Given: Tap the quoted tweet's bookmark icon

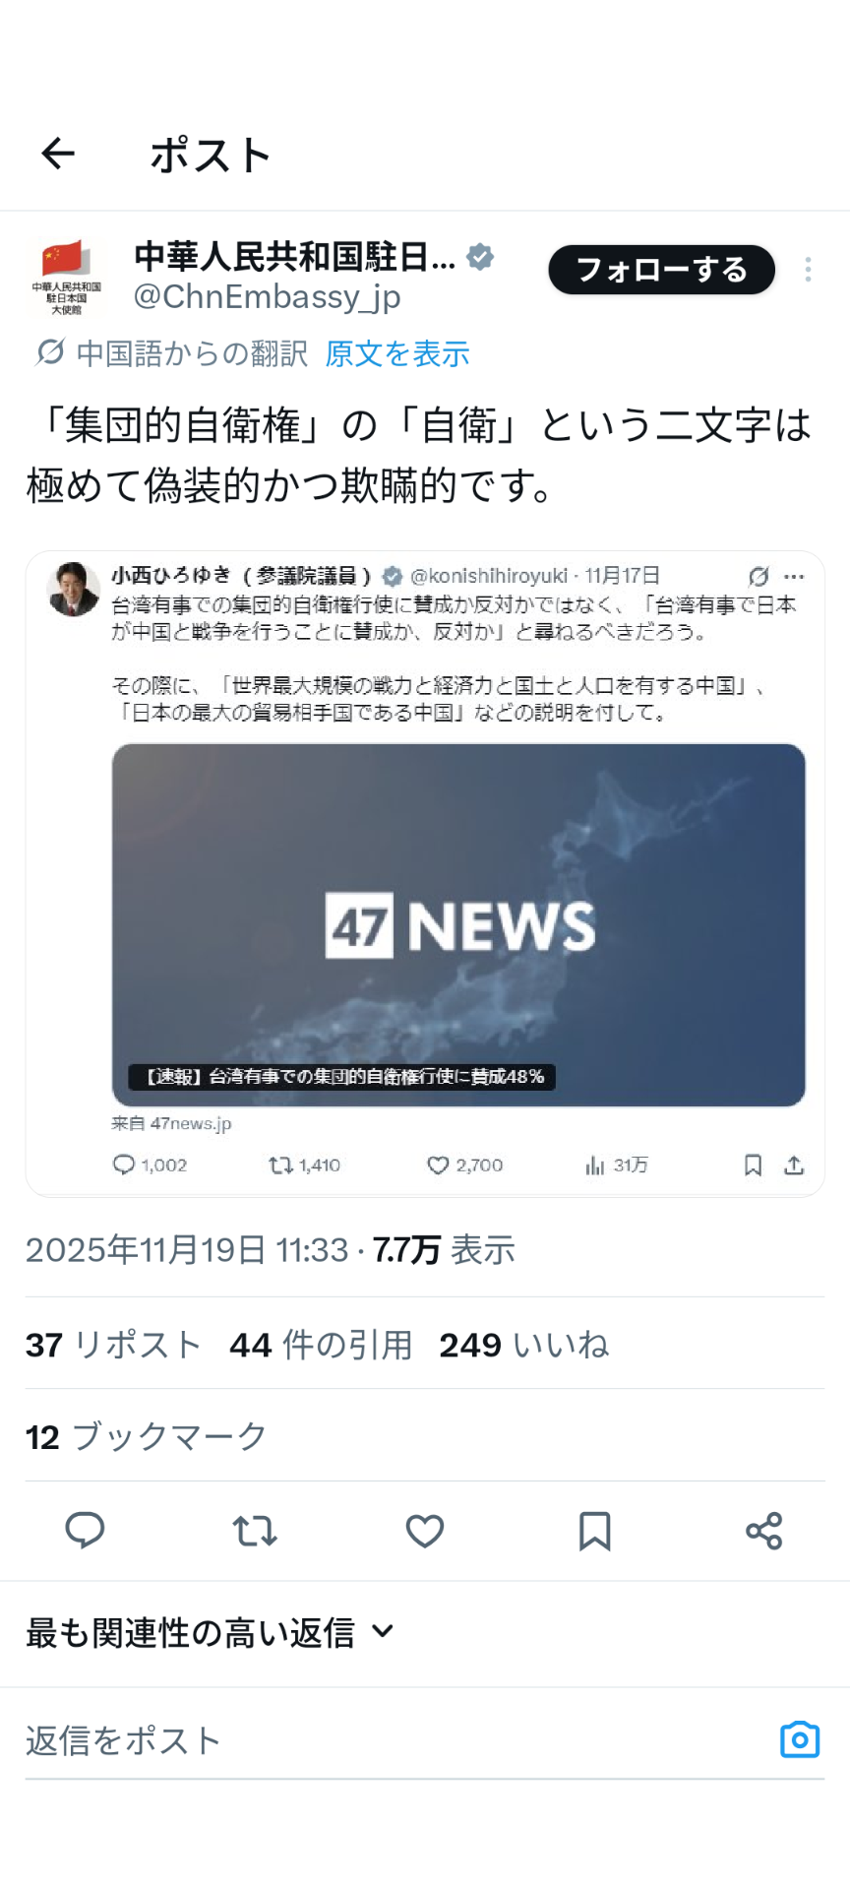Looking at the screenshot, I should 753,1165.
